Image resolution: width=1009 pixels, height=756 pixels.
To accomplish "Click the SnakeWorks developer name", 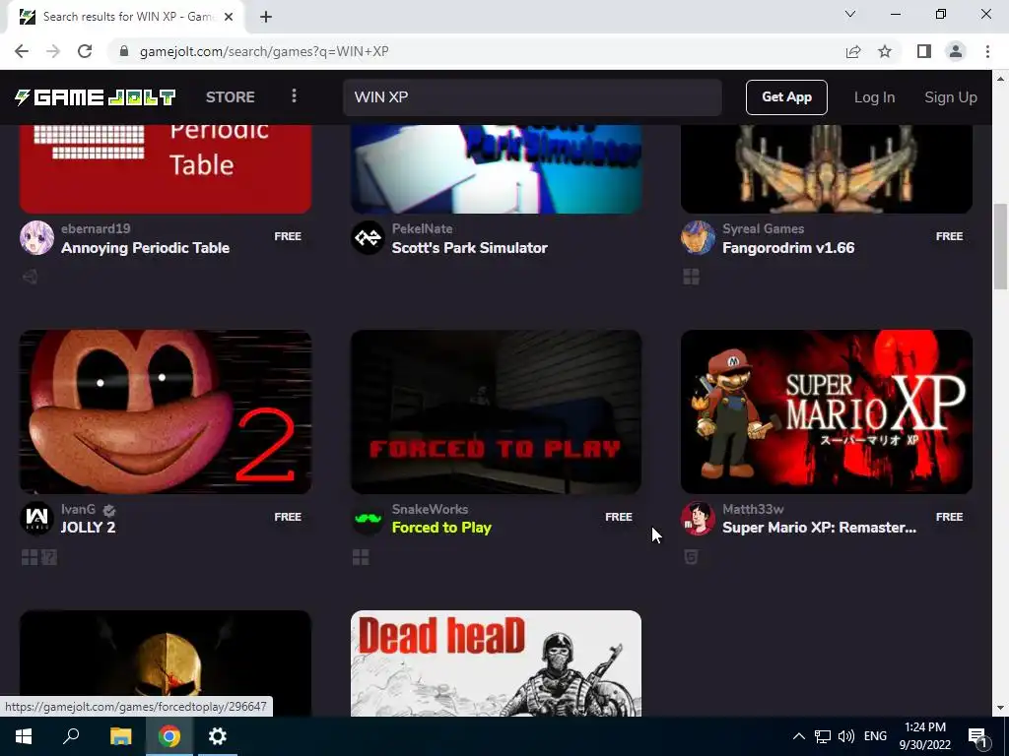I will click(x=430, y=509).
